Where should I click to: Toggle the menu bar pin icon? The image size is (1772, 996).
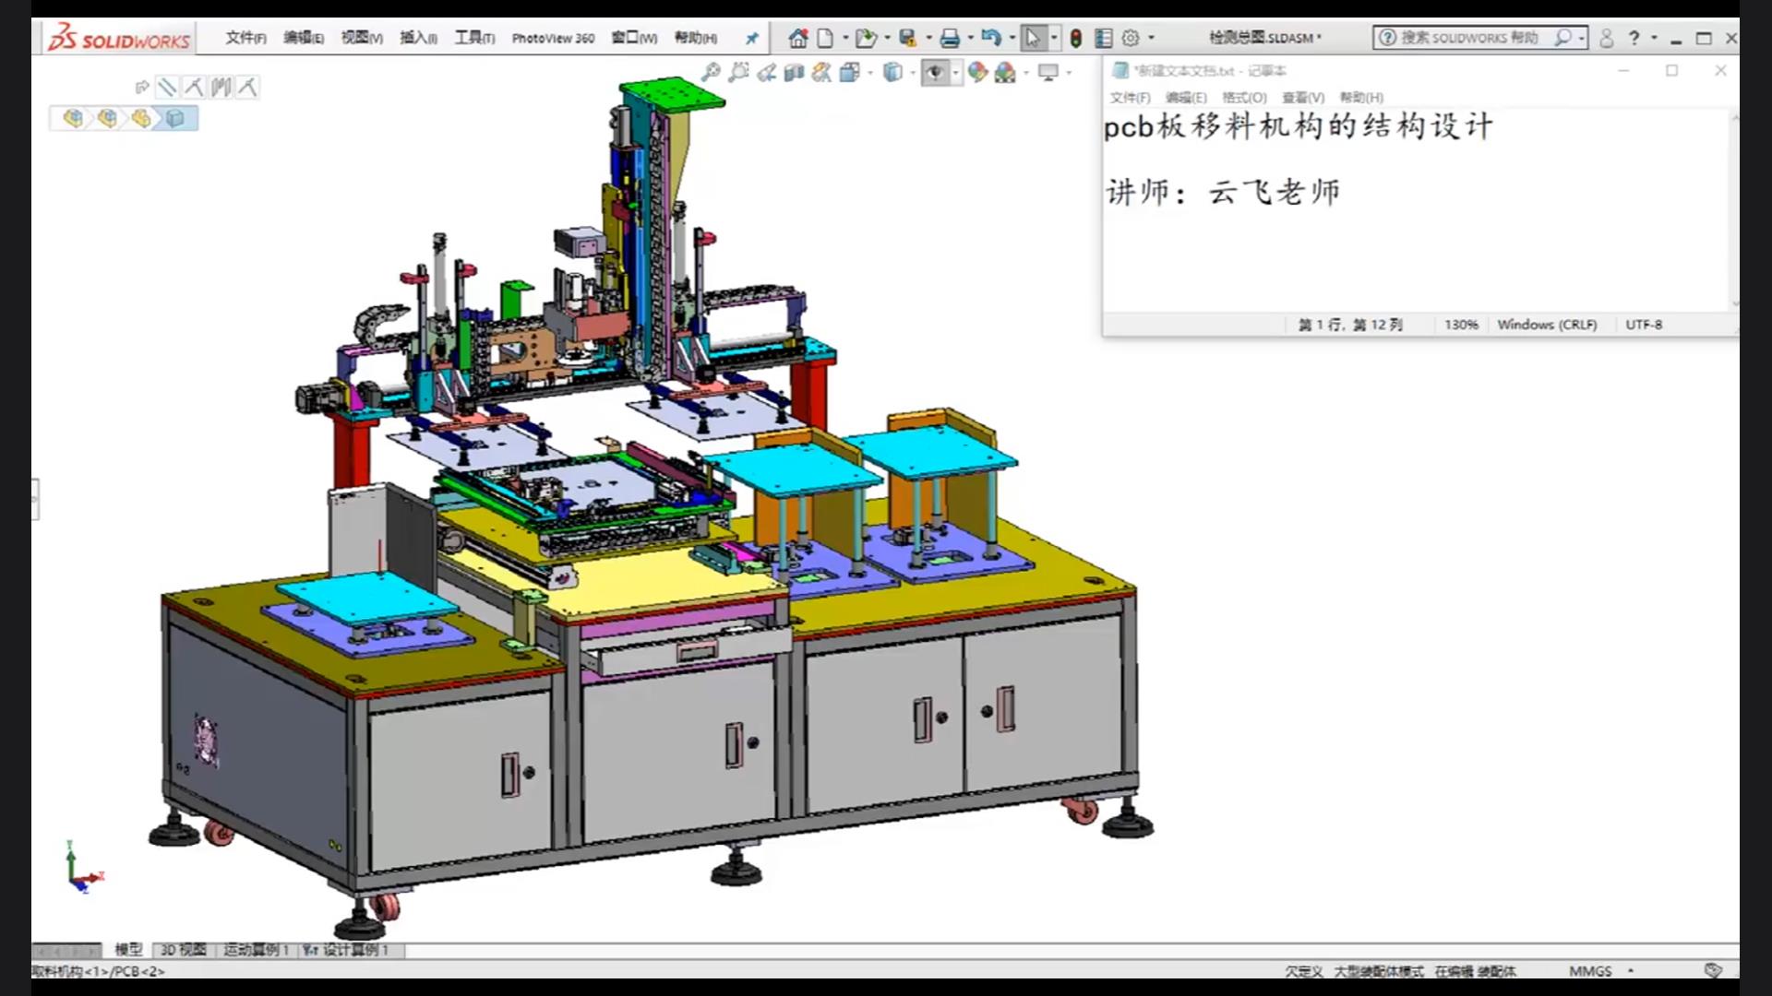point(752,38)
